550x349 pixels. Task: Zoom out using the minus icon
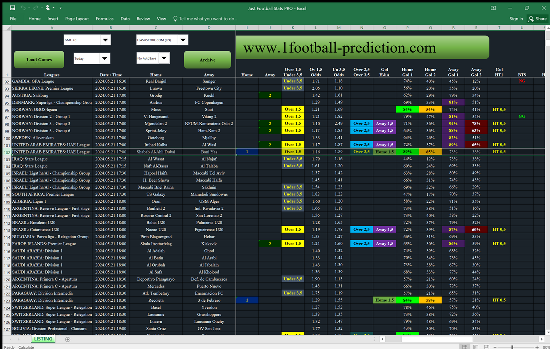coord(495,346)
